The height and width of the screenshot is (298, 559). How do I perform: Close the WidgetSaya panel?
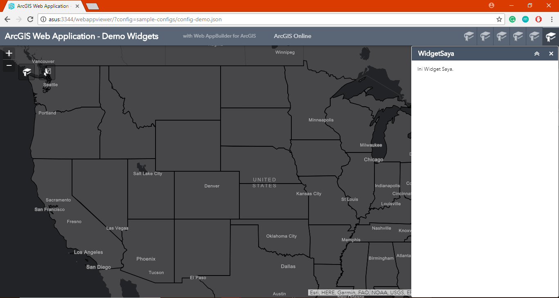(x=551, y=53)
